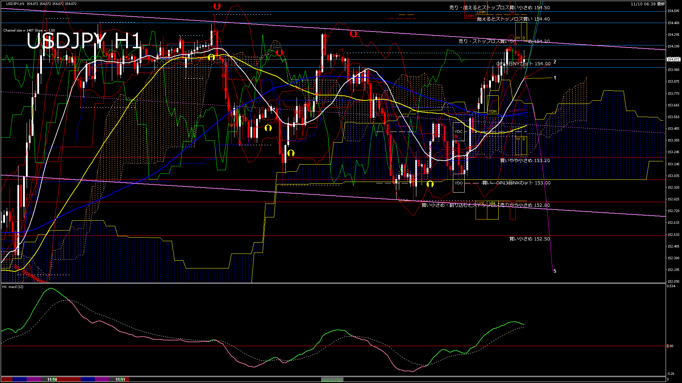Click the YDO box marker
Viewport: 682px width, 383px height.
(459, 183)
